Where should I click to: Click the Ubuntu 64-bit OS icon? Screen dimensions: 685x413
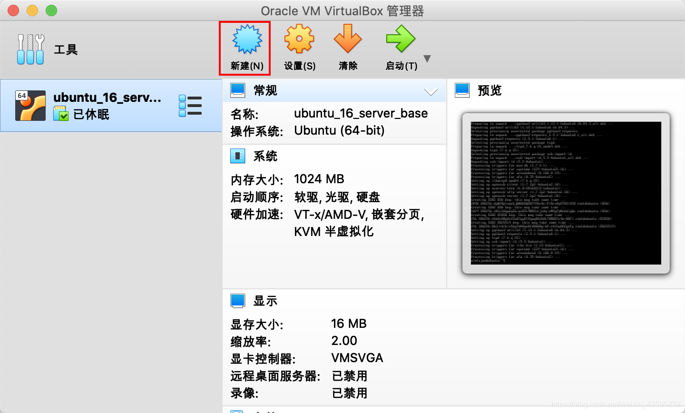coord(30,106)
